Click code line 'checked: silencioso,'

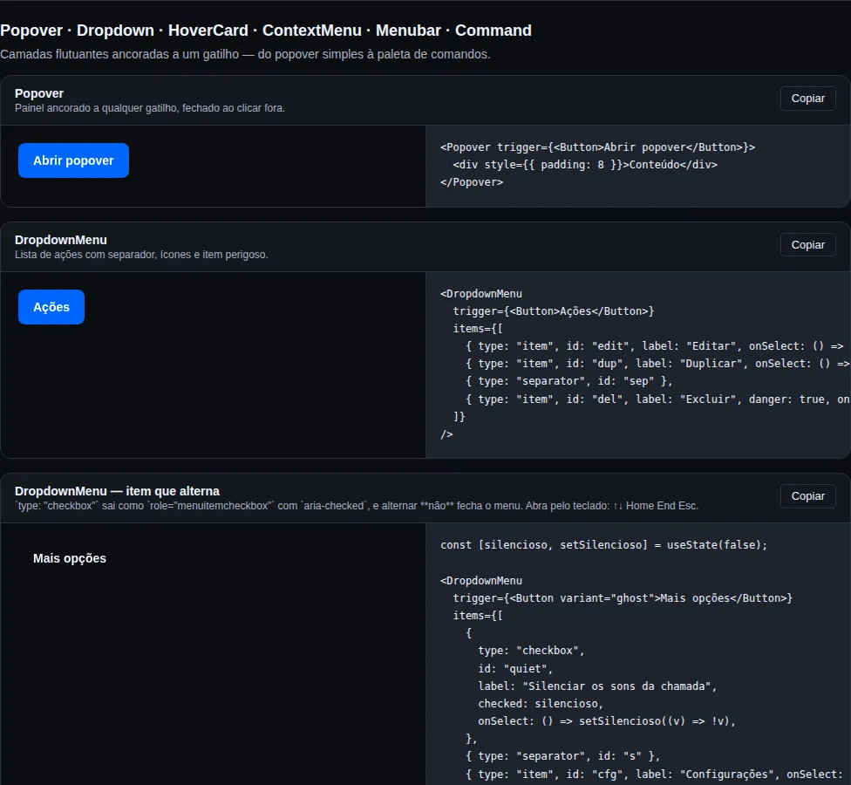(x=540, y=704)
